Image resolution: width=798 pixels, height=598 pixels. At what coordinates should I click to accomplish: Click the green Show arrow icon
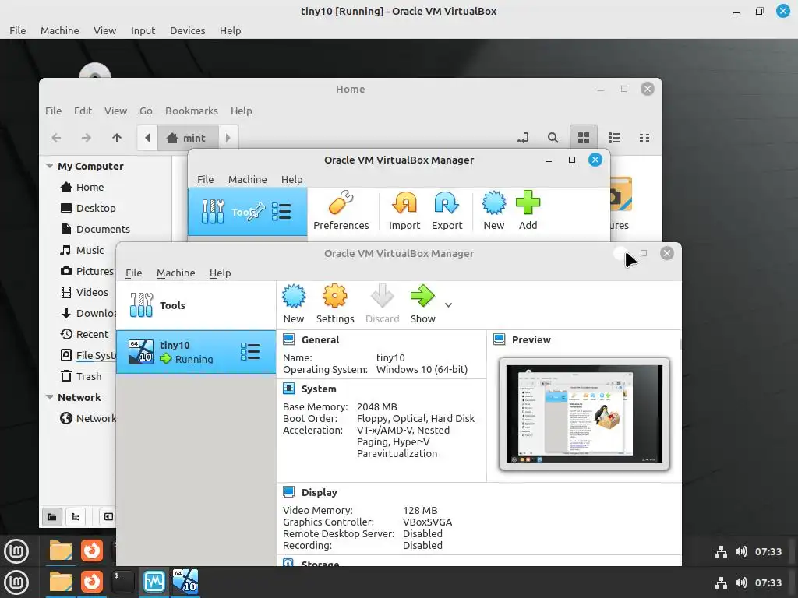click(422, 297)
